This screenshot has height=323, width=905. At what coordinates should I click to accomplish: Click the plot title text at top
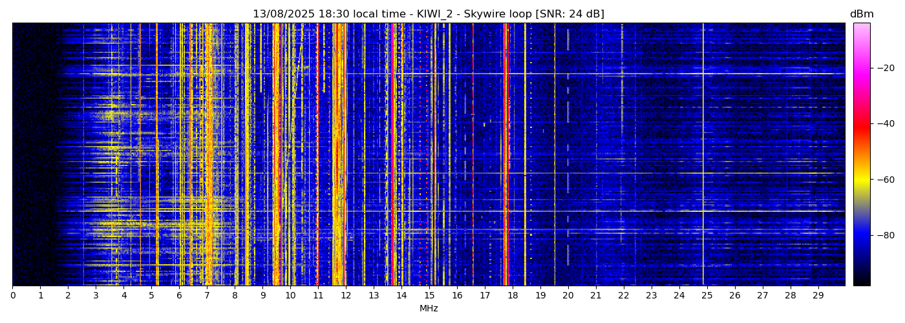[428, 14]
